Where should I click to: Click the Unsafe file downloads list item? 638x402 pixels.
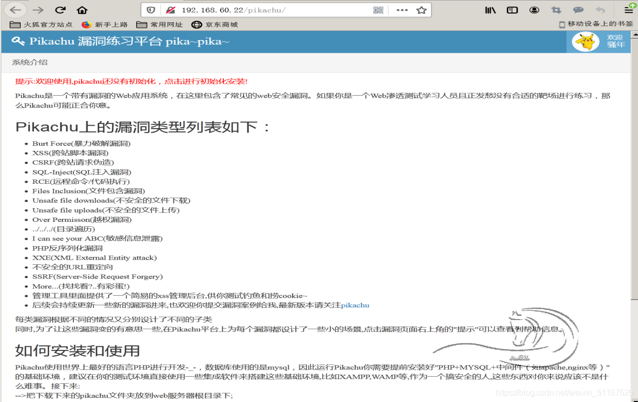pos(111,200)
